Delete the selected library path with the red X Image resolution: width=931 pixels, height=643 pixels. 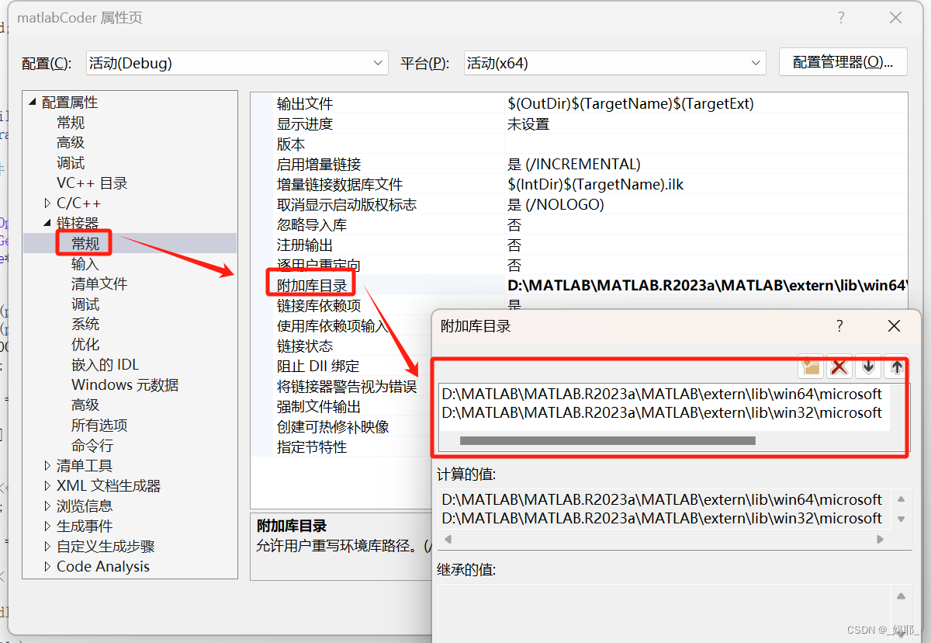click(839, 366)
